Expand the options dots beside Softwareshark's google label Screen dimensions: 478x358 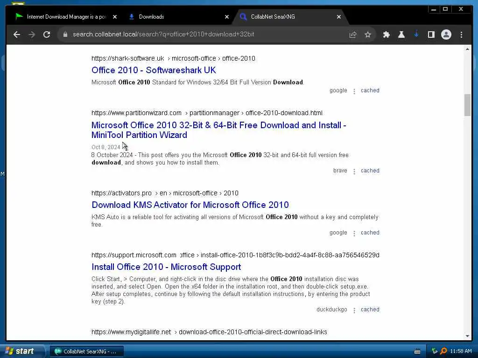click(x=354, y=91)
